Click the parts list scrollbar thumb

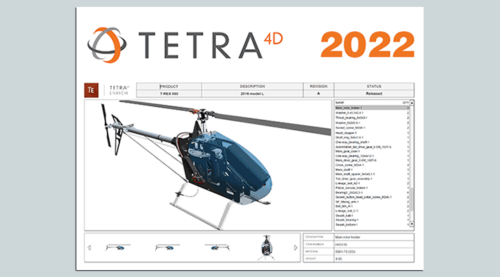tap(412, 199)
